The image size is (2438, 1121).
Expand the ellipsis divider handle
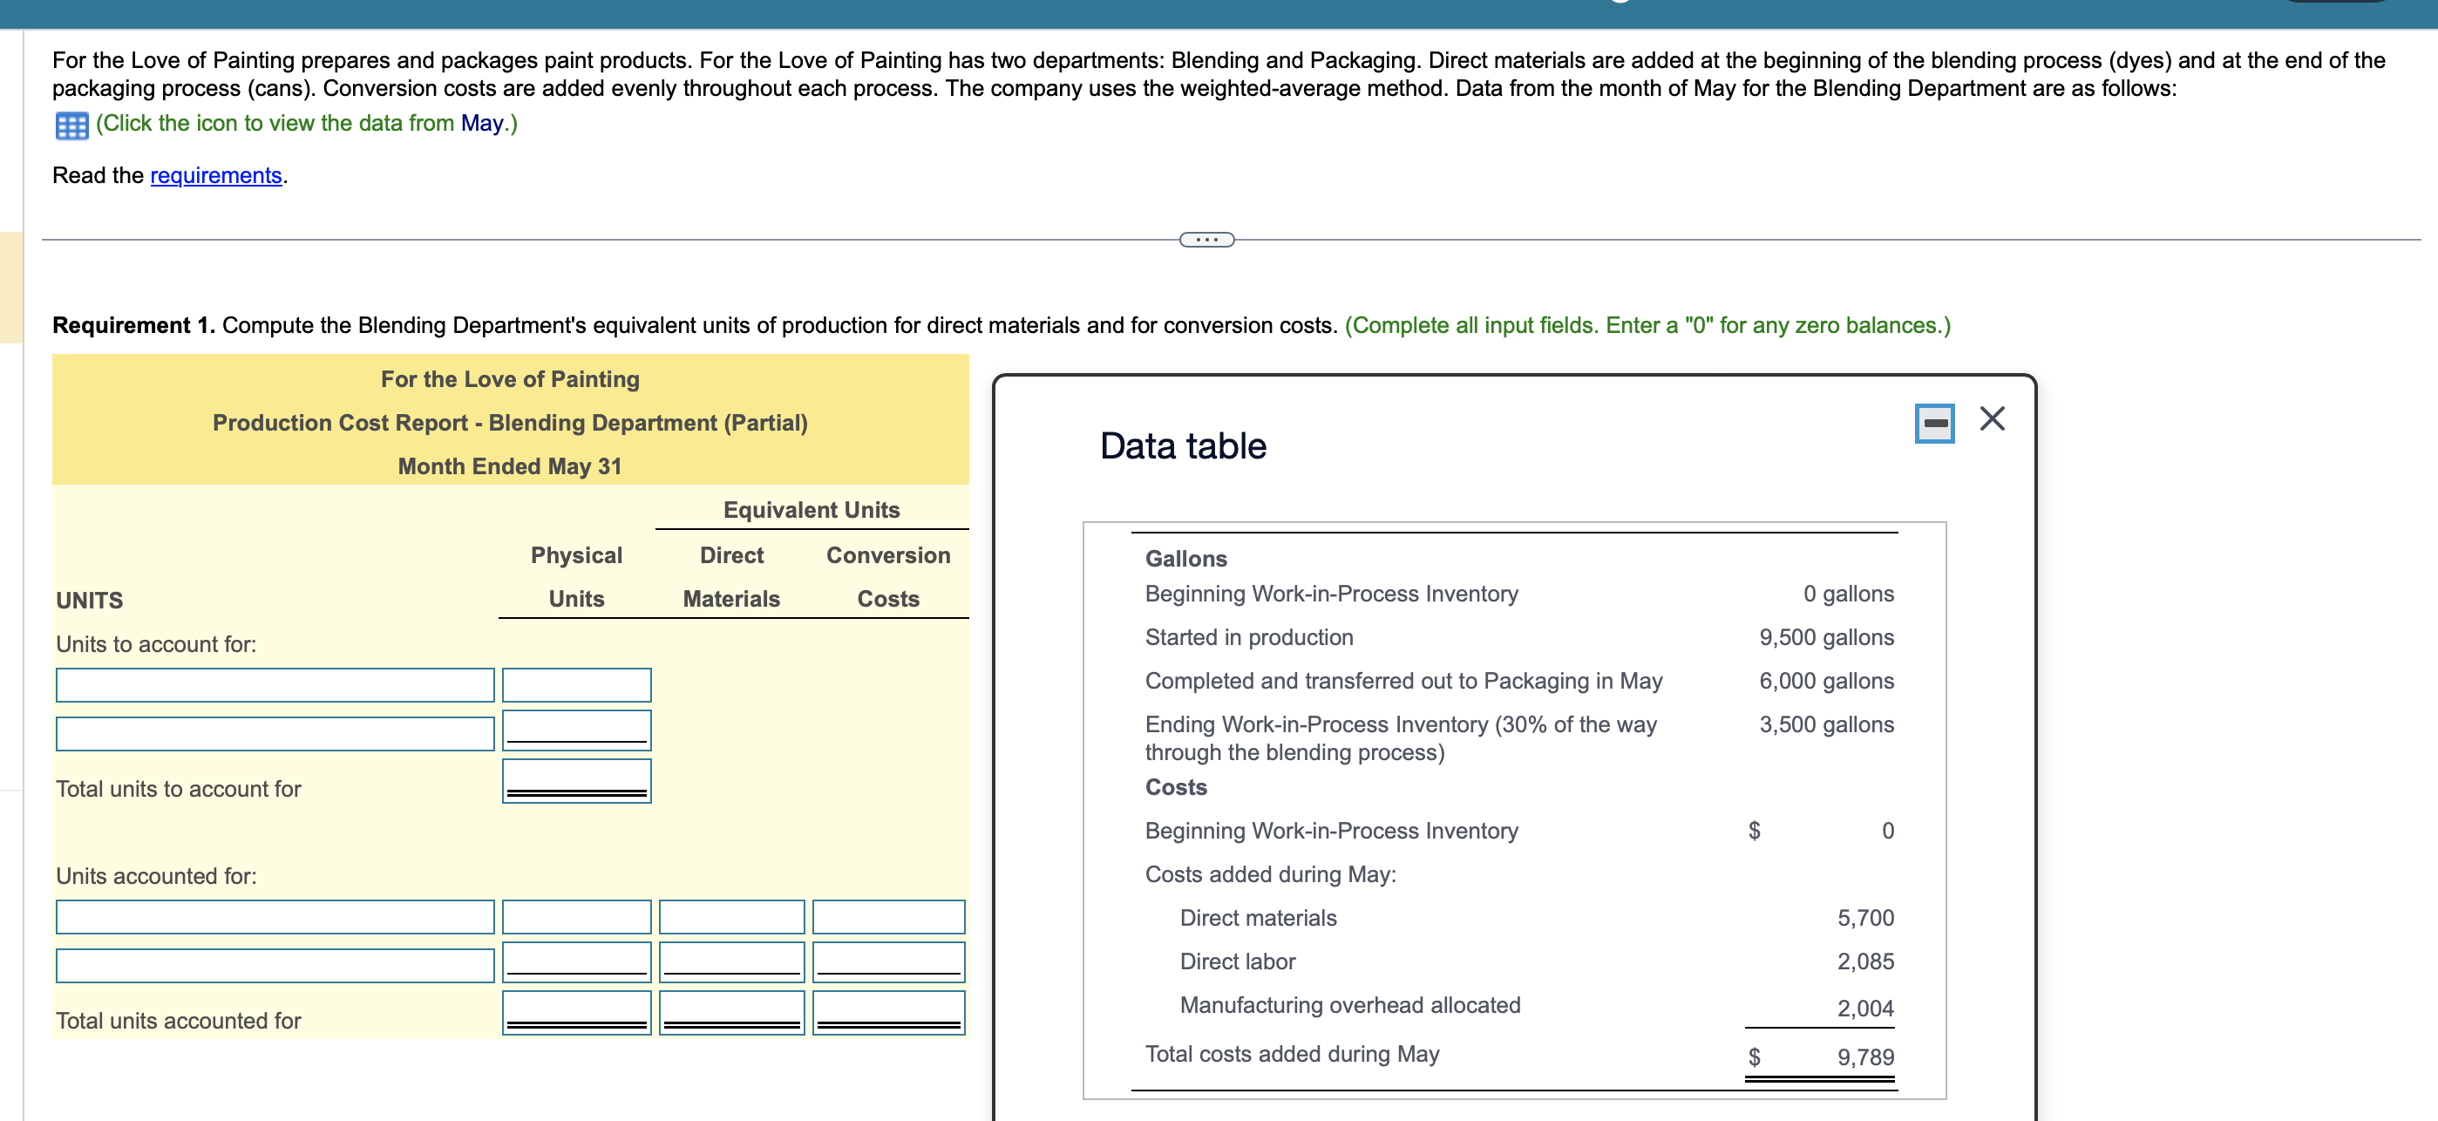click(1205, 240)
